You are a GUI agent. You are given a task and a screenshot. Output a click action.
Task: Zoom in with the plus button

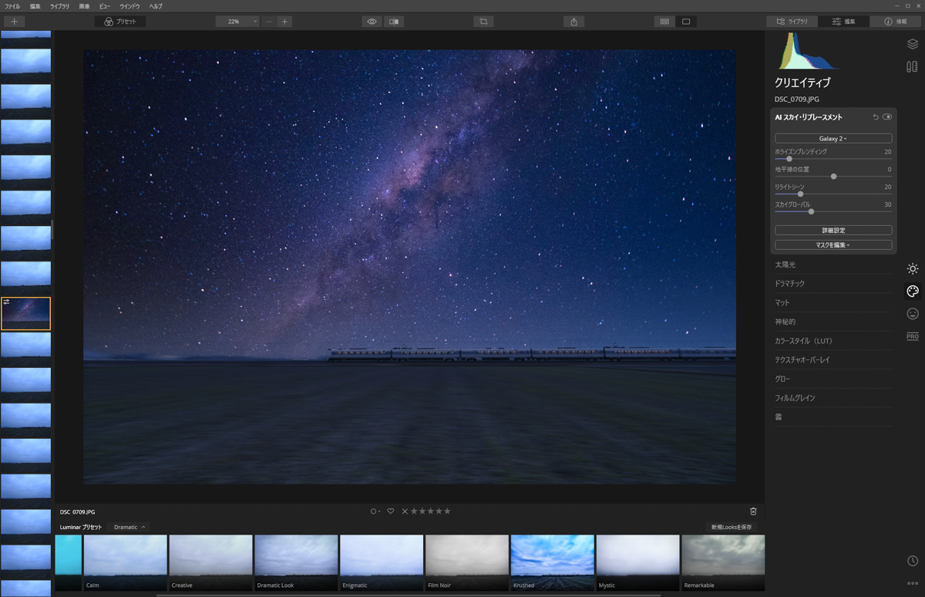click(x=284, y=22)
